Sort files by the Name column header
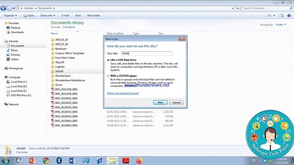The image size is (294, 165). pyautogui.click(x=54, y=33)
